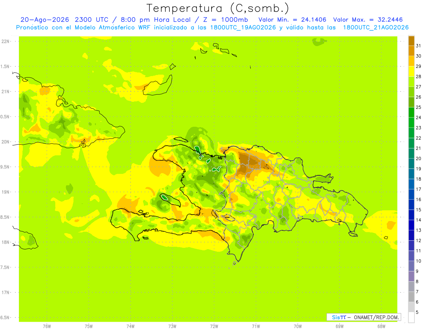Click the '22N' latitude label
428x331 pixels.
(x=5, y=41)
